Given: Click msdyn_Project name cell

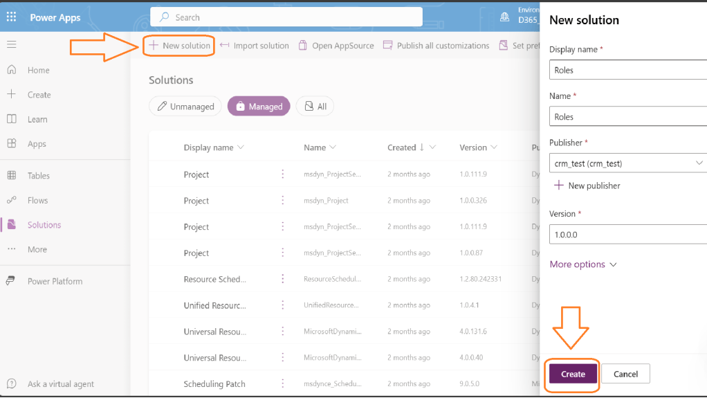Looking at the screenshot, I should [x=326, y=200].
